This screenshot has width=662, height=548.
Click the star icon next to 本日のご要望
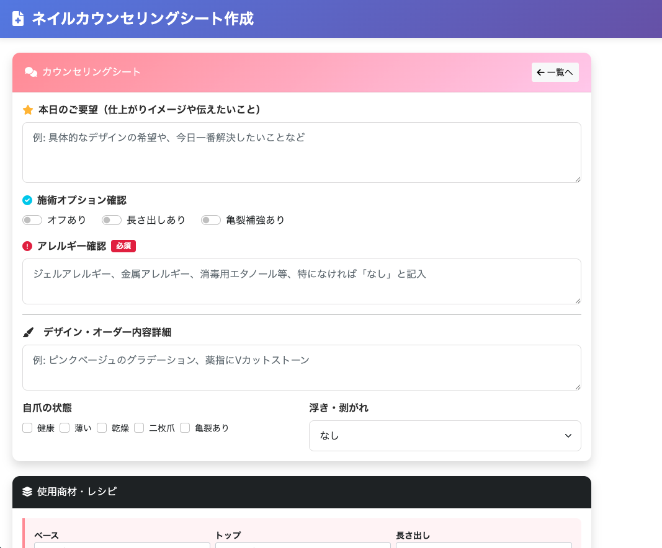[28, 110]
